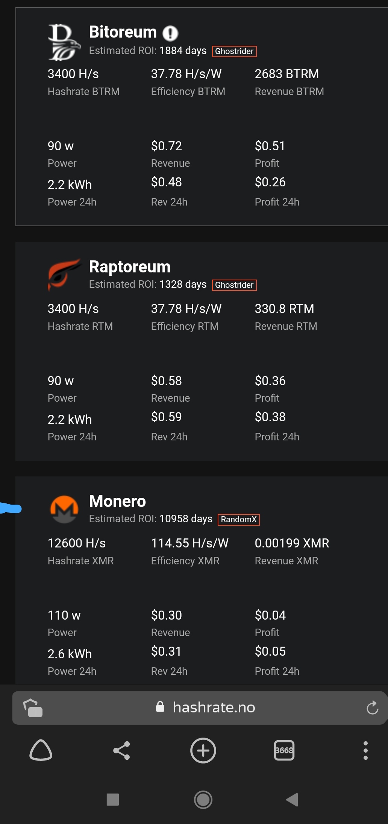Select the 2.6 kWh power value
The height and width of the screenshot is (824, 388).
[70, 654]
